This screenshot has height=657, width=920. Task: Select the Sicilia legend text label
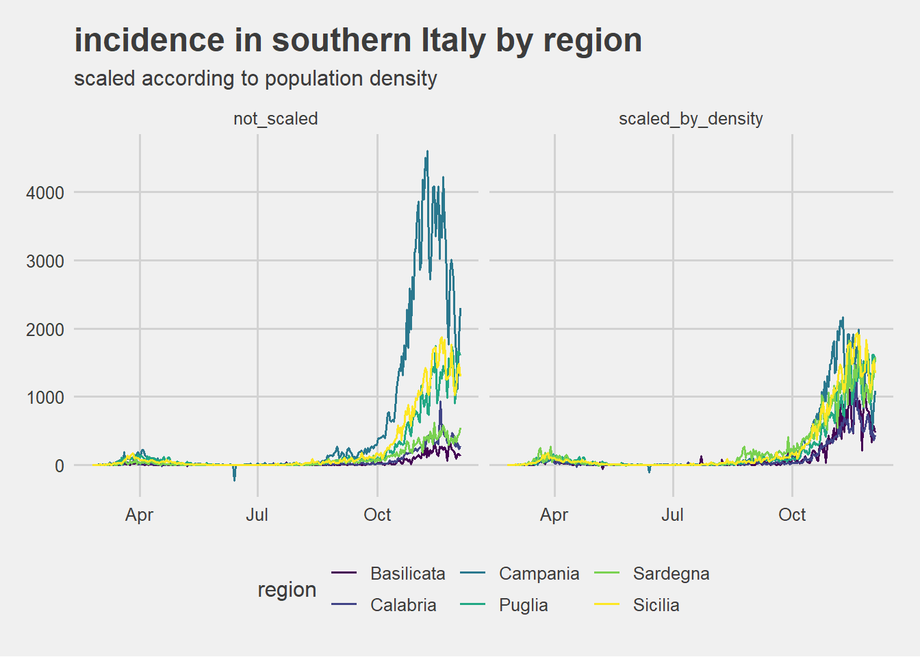(x=656, y=605)
